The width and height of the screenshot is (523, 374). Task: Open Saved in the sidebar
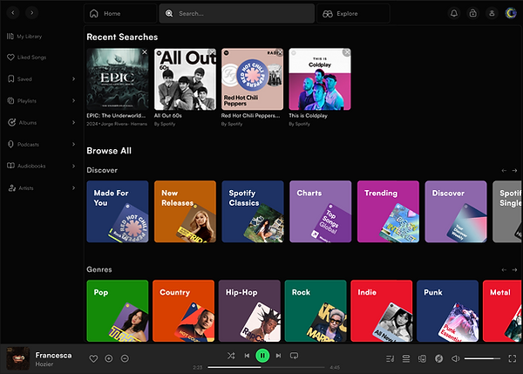click(20, 78)
